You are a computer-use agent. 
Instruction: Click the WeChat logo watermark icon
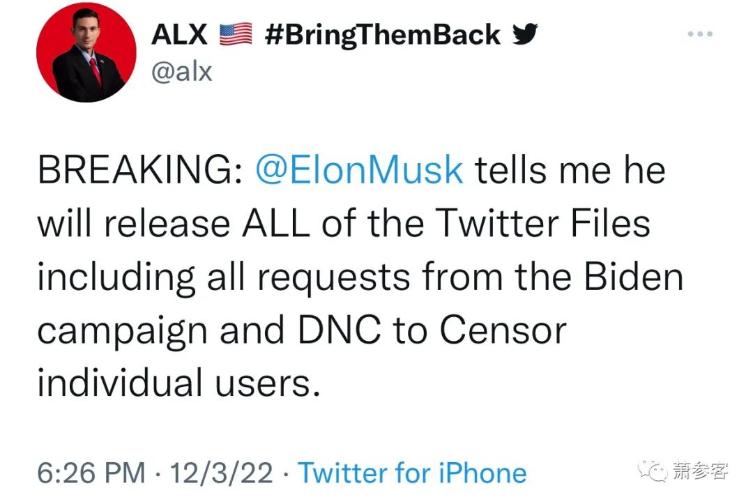[655, 471]
